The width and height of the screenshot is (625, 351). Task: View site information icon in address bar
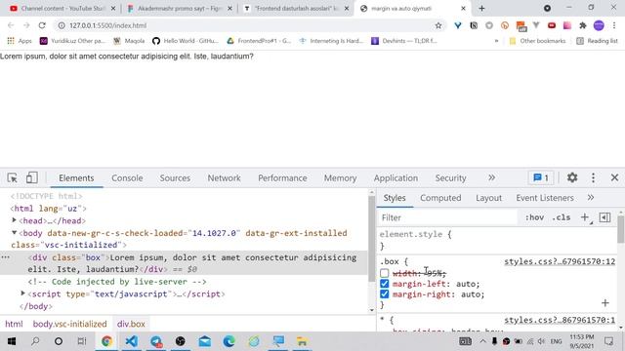(62, 25)
